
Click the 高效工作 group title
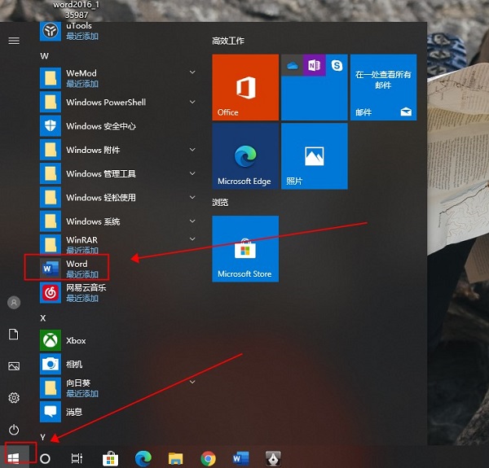click(x=228, y=41)
